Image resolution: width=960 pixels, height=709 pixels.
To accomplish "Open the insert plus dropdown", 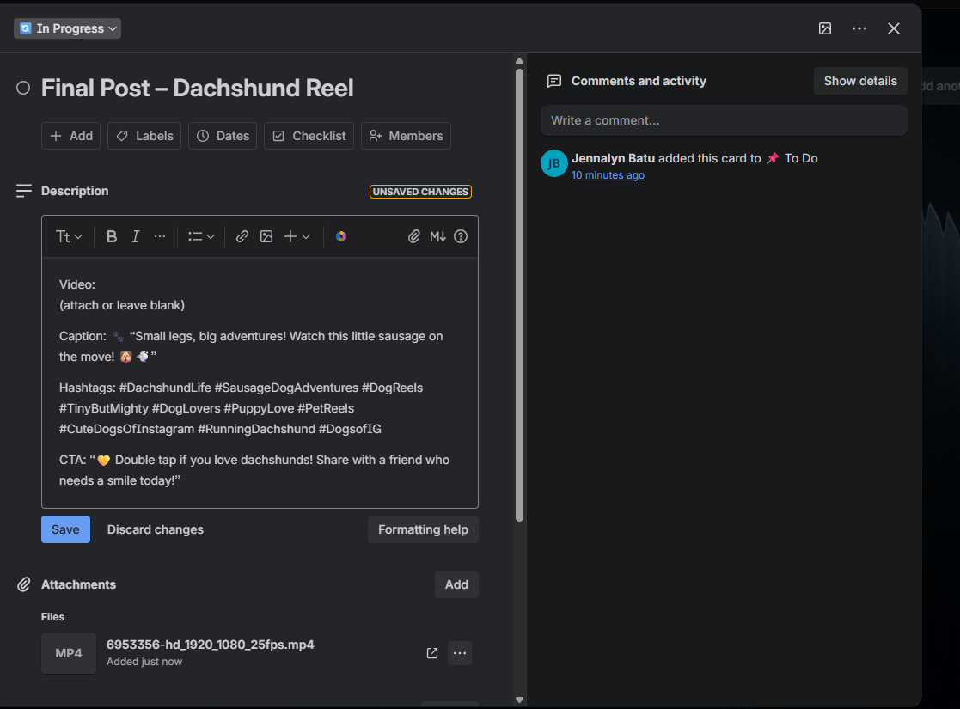I will [297, 236].
